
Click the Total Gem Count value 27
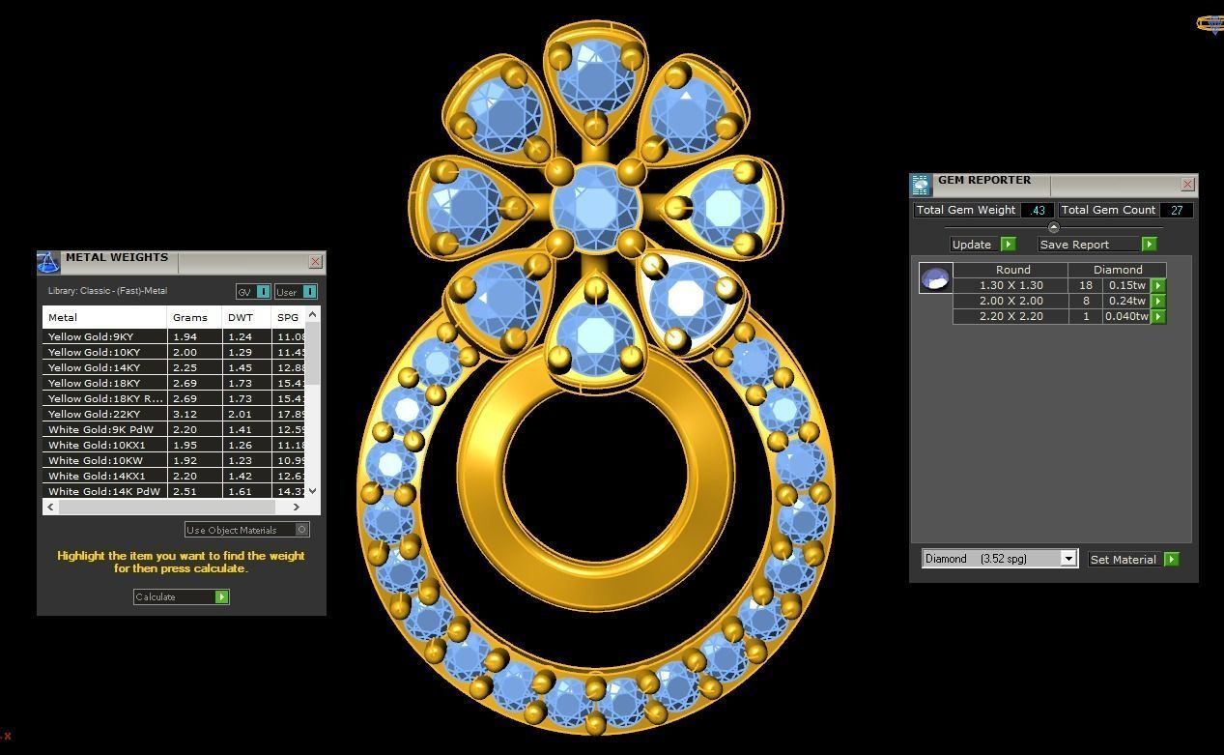click(x=1176, y=210)
